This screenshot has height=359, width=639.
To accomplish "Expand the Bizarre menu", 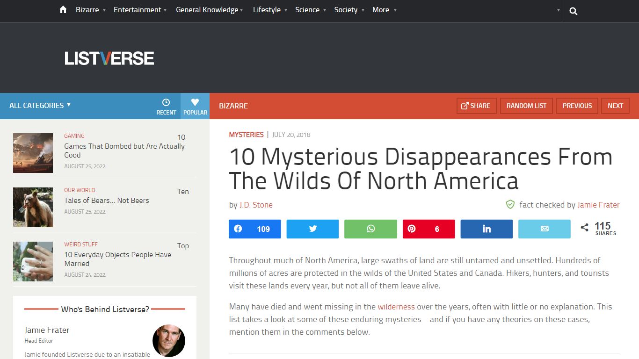I will click(x=91, y=10).
